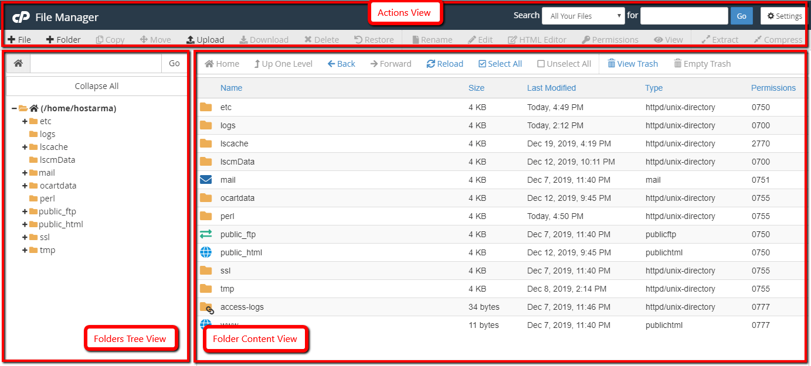The image size is (811, 366).
Task: Create a new file with + File
Action: point(19,40)
